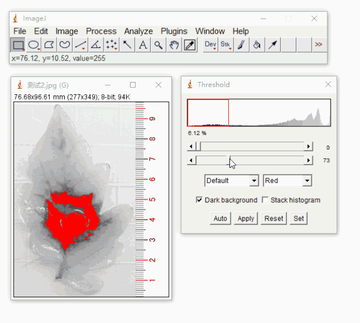Screen dimensions: 360x323
Task: Click the Apply threshold button
Action: [246, 219]
